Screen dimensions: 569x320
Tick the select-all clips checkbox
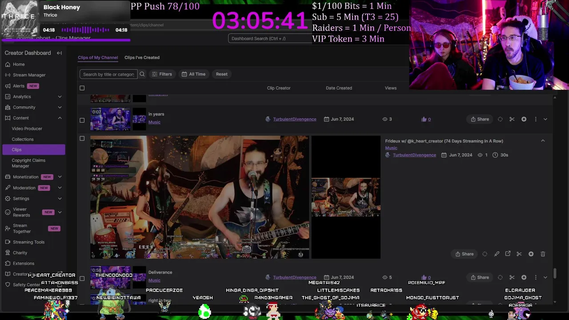pos(82,88)
